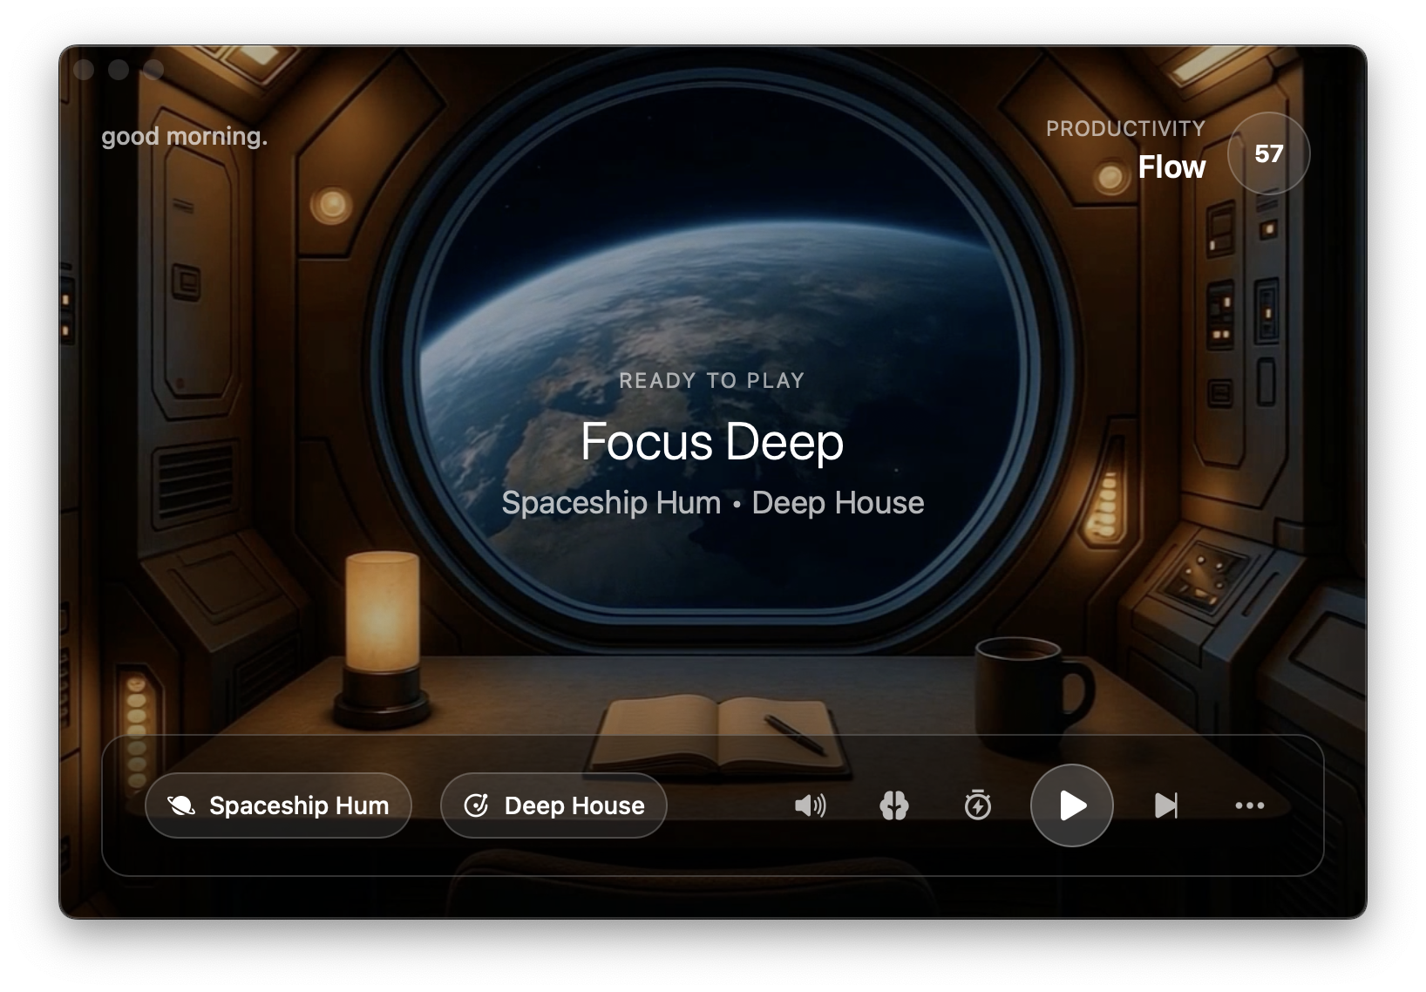The width and height of the screenshot is (1426, 992).
Task: Open the three-dot more options menu
Action: pyautogui.click(x=1249, y=805)
